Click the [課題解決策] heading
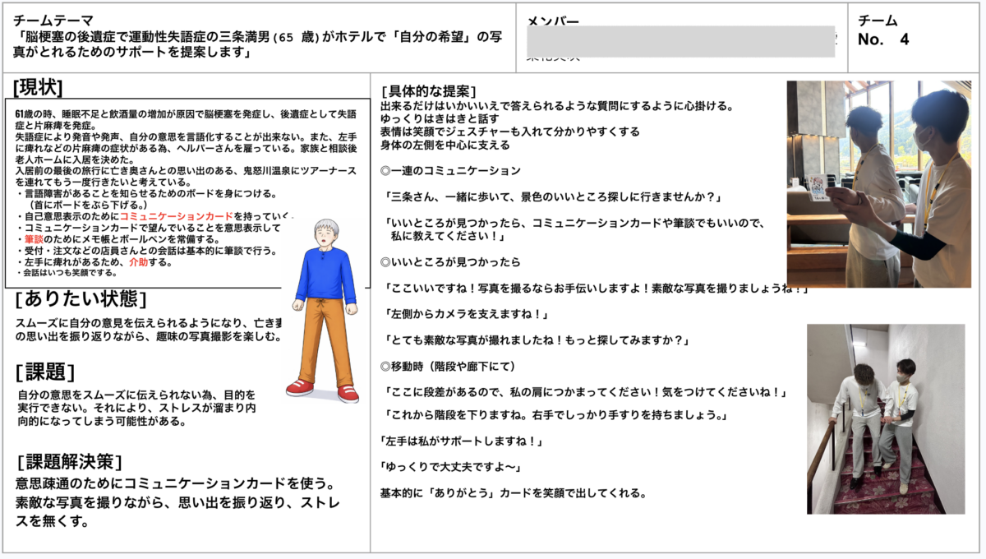This screenshot has width=986, height=559. pos(69,461)
